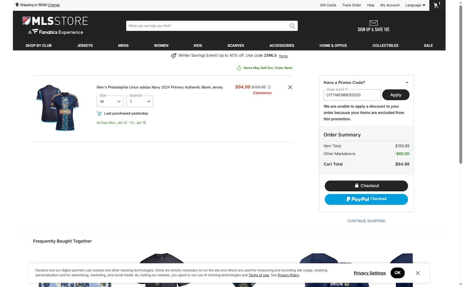The image size is (463, 287).
Task: Click the page vertical scrollbar
Action: [461, 84]
